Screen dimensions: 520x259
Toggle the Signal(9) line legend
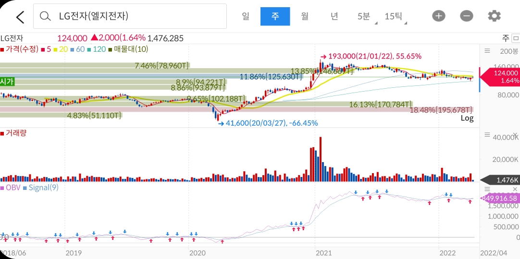pyautogui.click(x=40, y=188)
